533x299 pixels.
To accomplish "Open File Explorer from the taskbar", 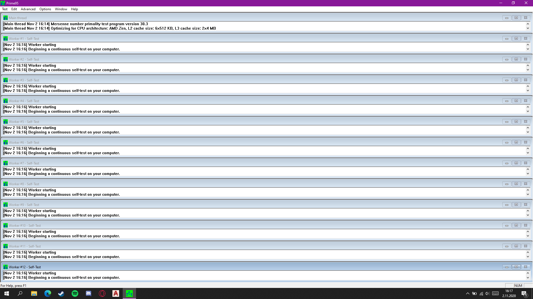I will 34,293.
